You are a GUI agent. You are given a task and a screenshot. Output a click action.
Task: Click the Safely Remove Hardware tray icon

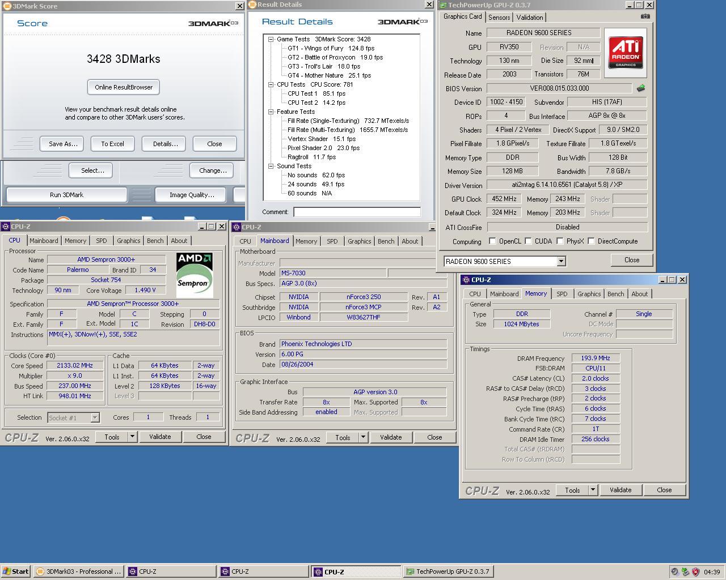click(685, 572)
